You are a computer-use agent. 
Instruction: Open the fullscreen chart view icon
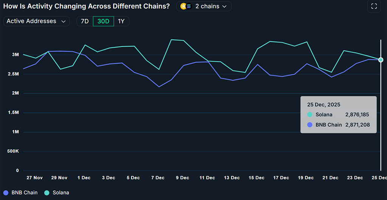click(374, 6)
